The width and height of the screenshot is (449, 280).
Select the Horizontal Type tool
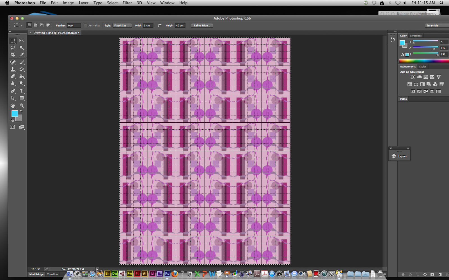pyautogui.click(x=22, y=91)
